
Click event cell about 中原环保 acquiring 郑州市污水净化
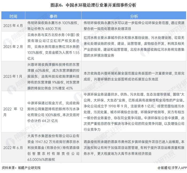(x=53, y=112)
